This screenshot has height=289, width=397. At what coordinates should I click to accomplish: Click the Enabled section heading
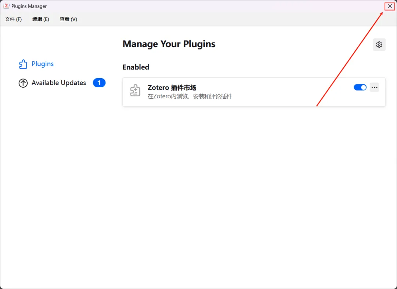136,67
